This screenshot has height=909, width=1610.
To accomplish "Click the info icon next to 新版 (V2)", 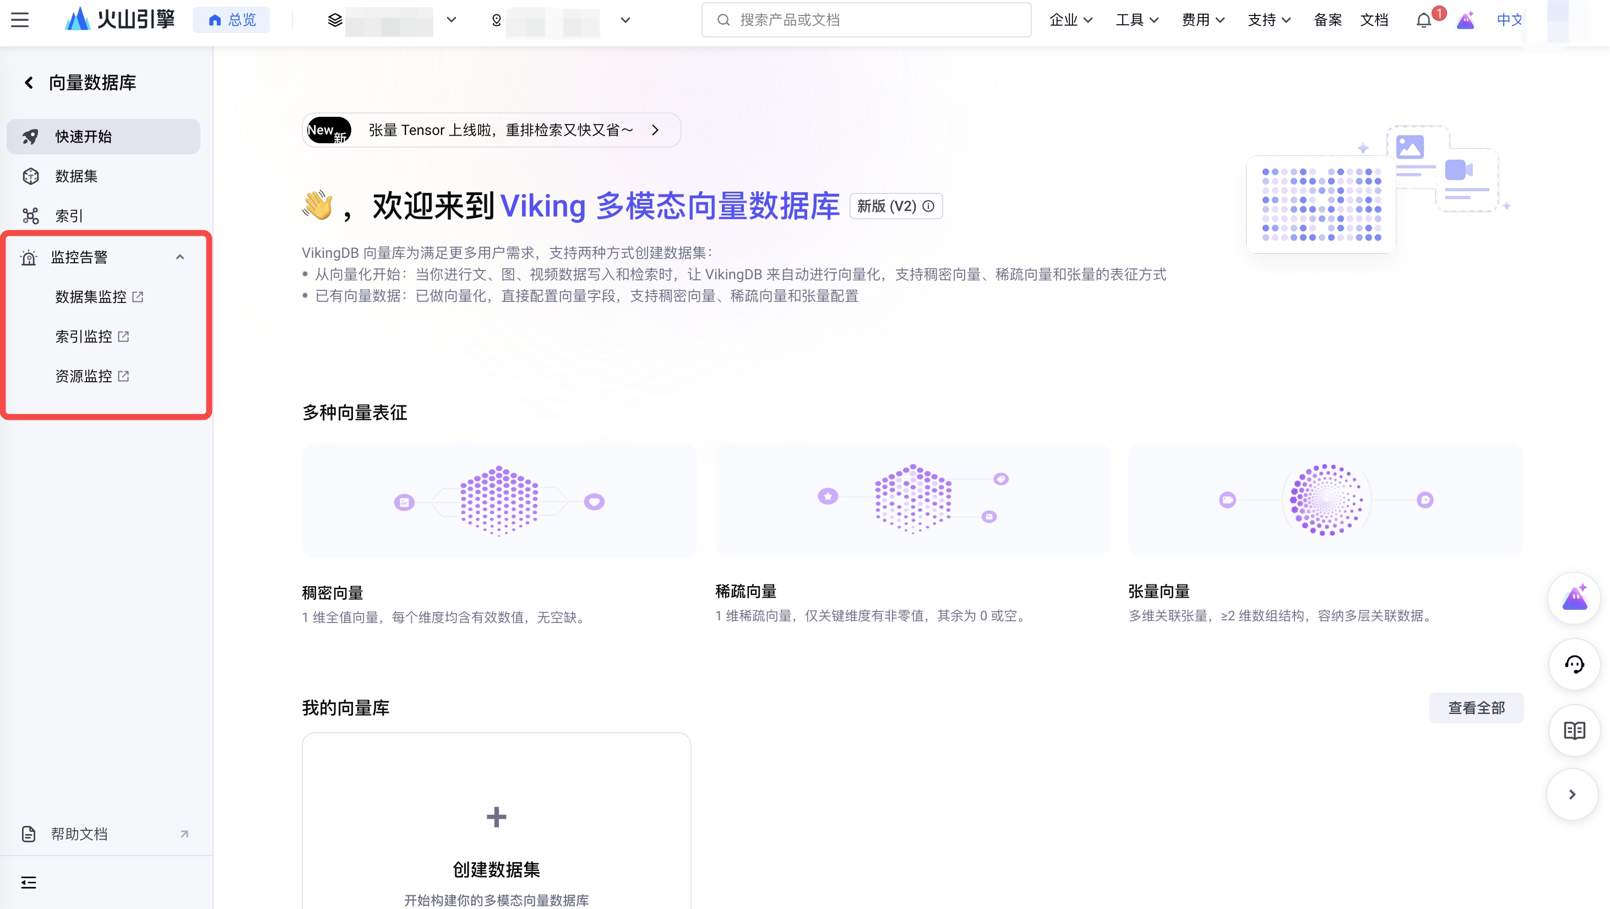I will (x=929, y=206).
